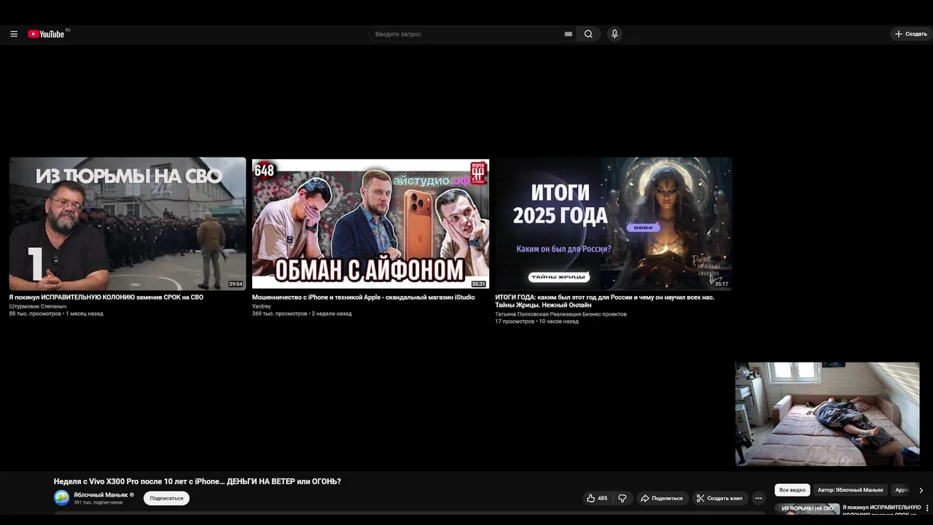Screen dimensions: 933x525
Task: Click the Создать button
Action: coord(911,34)
